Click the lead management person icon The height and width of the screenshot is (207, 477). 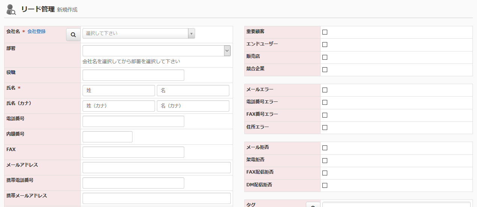click(x=11, y=9)
